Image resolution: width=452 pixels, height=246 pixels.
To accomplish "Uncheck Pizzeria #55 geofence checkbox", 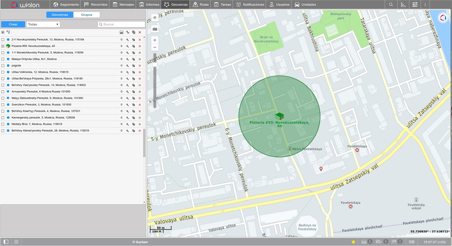I will pyautogui.click(x=3, y=46).
